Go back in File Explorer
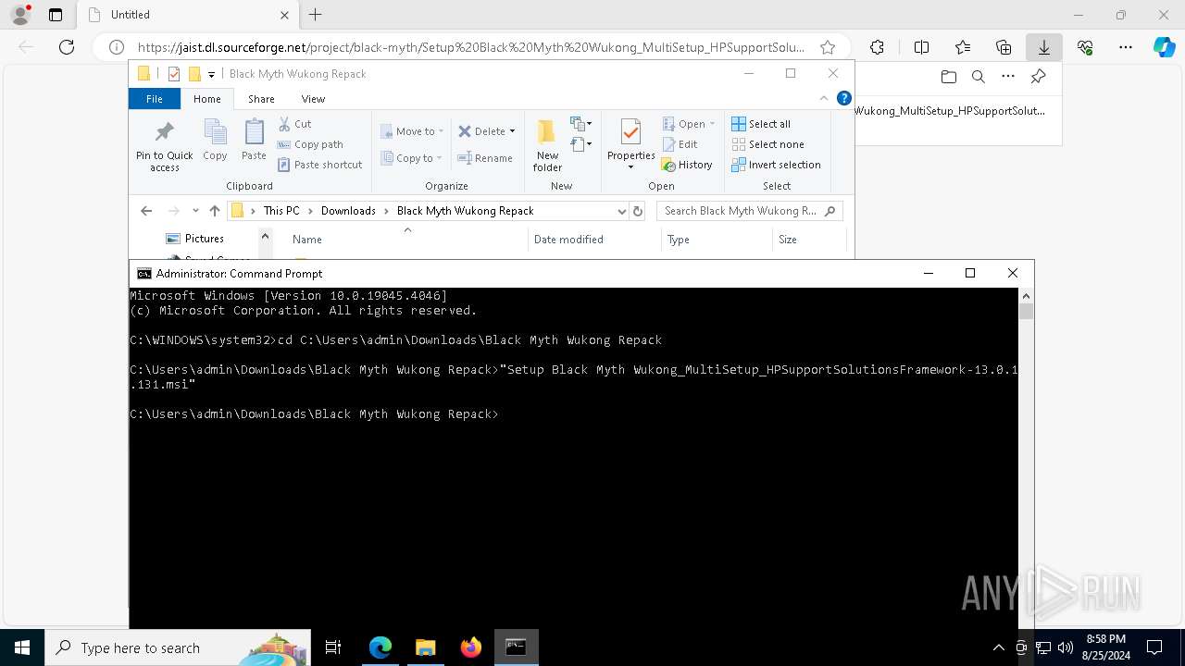This screenshot has height=666, width=1185. 146,211
